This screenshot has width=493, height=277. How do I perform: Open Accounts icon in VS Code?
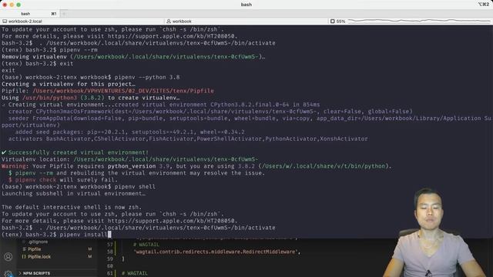[8, 256]
